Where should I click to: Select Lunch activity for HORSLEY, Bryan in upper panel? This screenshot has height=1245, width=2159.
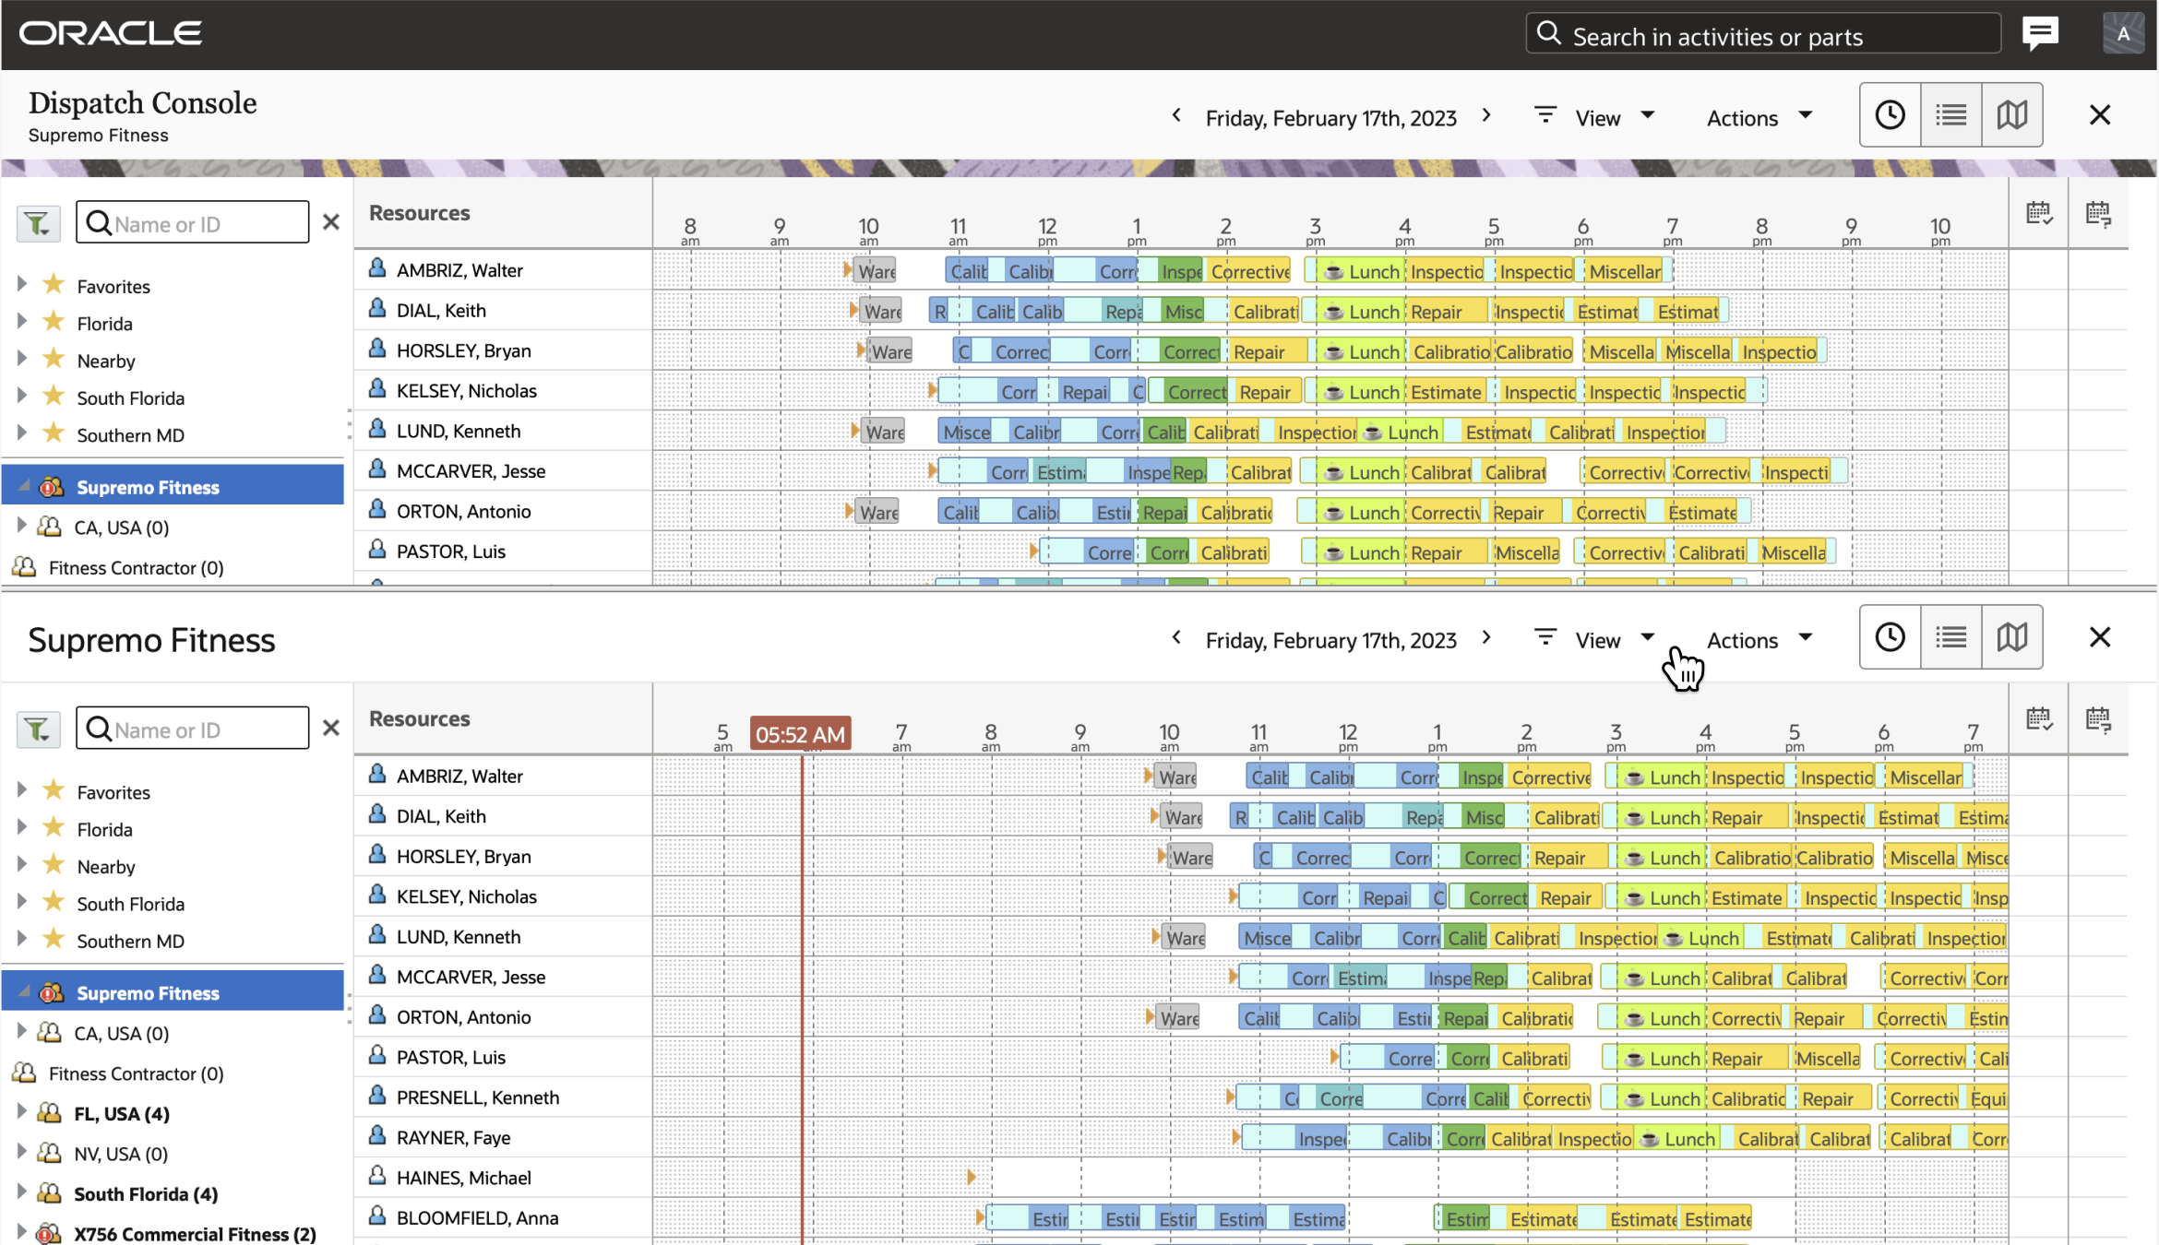tap(1360, 351)
